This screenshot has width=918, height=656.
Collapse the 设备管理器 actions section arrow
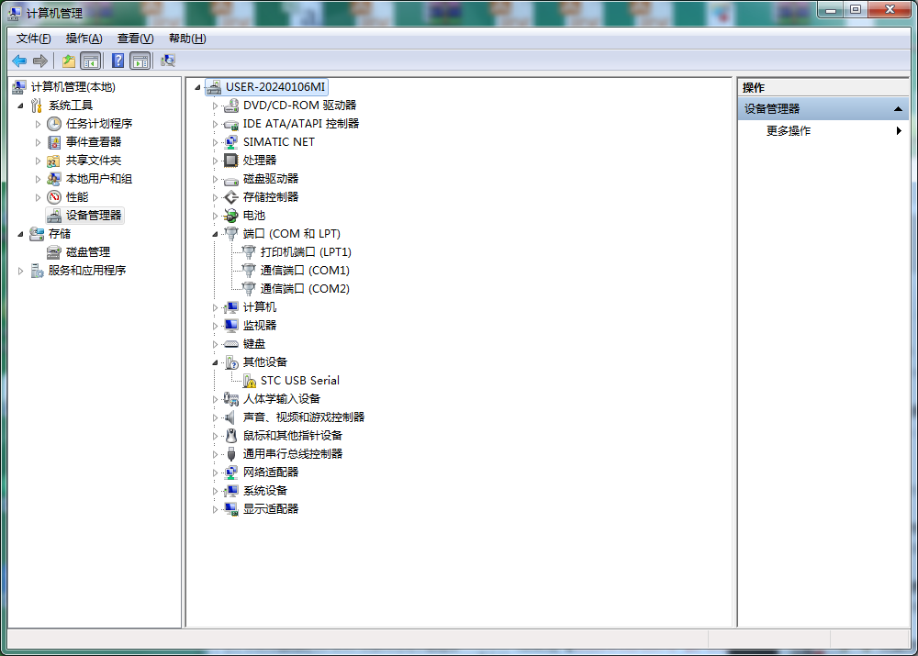click(x=898, y=109)
